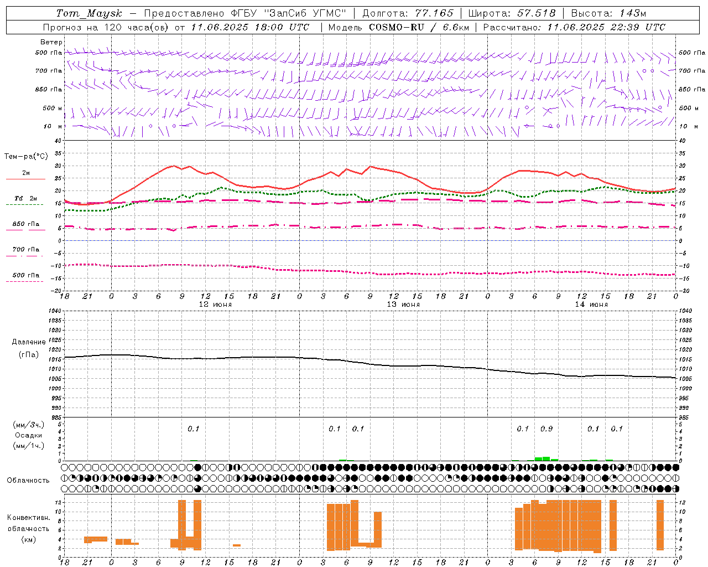Click the small orange bar near 15h on 12 June

(x=237, y=545)
